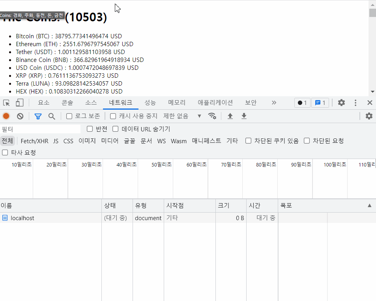The height and width of the screenshot is (301, 376).
Task: Filter requests by 기타 type
Action: 232,141
